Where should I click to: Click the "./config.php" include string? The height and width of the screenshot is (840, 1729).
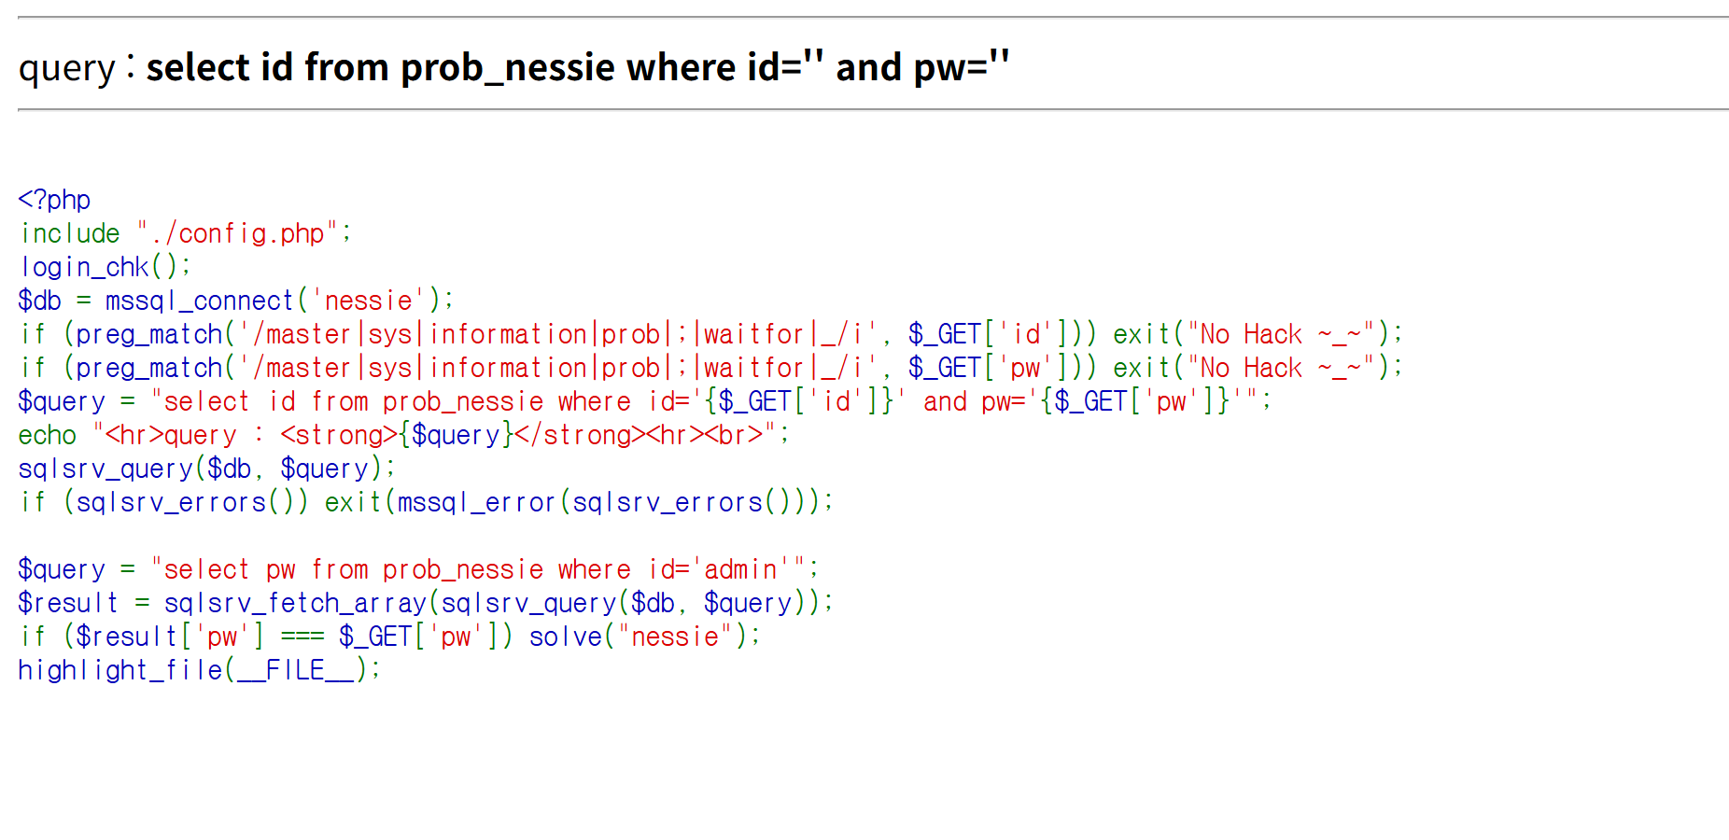tap(237, 233)
